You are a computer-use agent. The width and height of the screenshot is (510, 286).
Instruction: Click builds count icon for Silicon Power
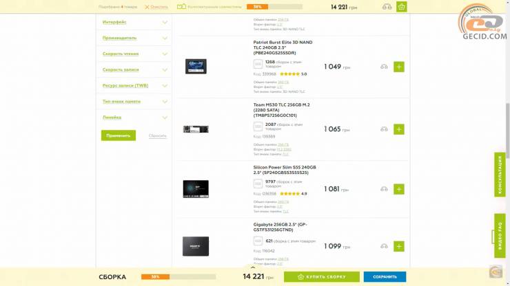(258, 184)
